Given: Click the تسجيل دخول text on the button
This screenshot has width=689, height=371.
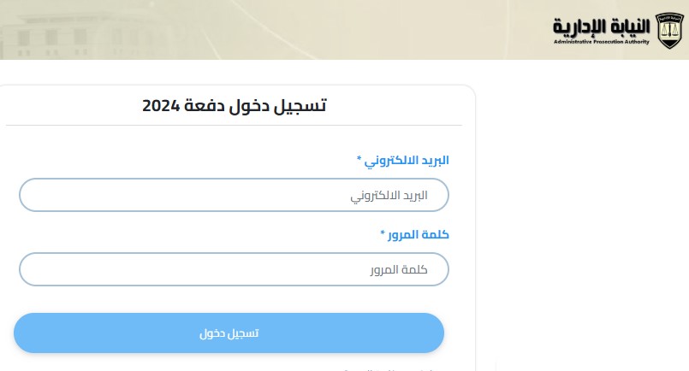Looking at the screenshot, I should pyautogui.click(x=229, y=333).
